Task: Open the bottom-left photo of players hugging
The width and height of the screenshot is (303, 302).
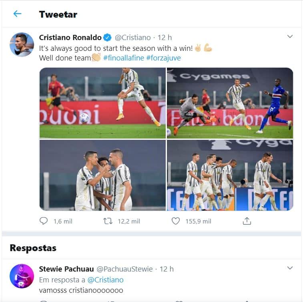Action: [102, 175]
